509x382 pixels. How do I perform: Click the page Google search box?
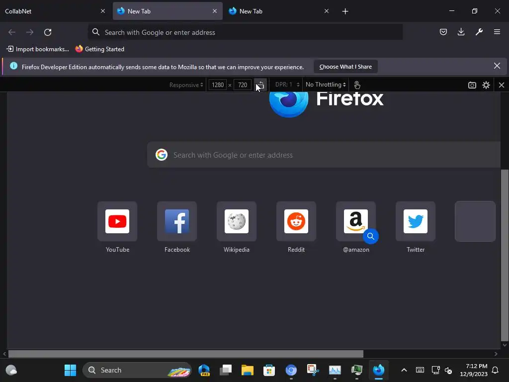click(324, 155)
